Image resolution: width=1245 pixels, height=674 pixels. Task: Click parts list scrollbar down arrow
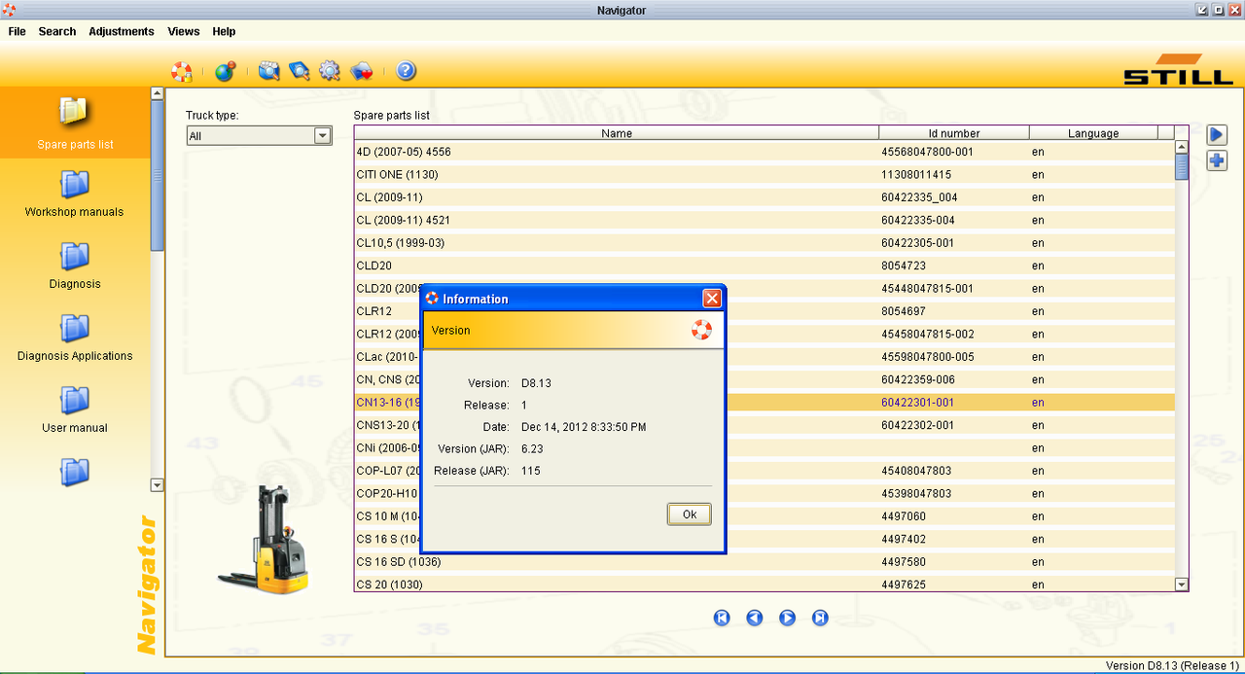point(1182,585)
